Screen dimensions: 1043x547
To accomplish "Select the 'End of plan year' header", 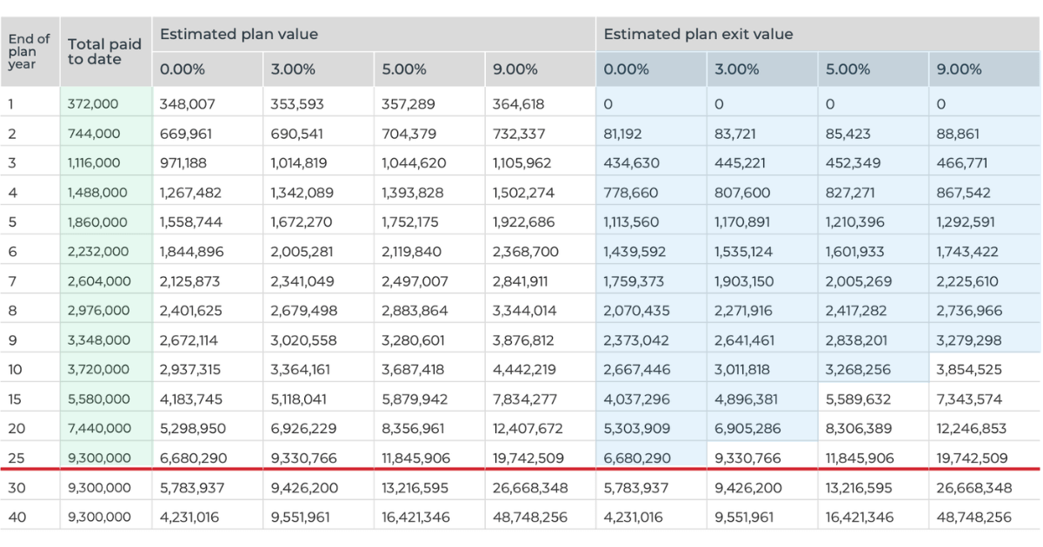I will click(x=29, y=51).
